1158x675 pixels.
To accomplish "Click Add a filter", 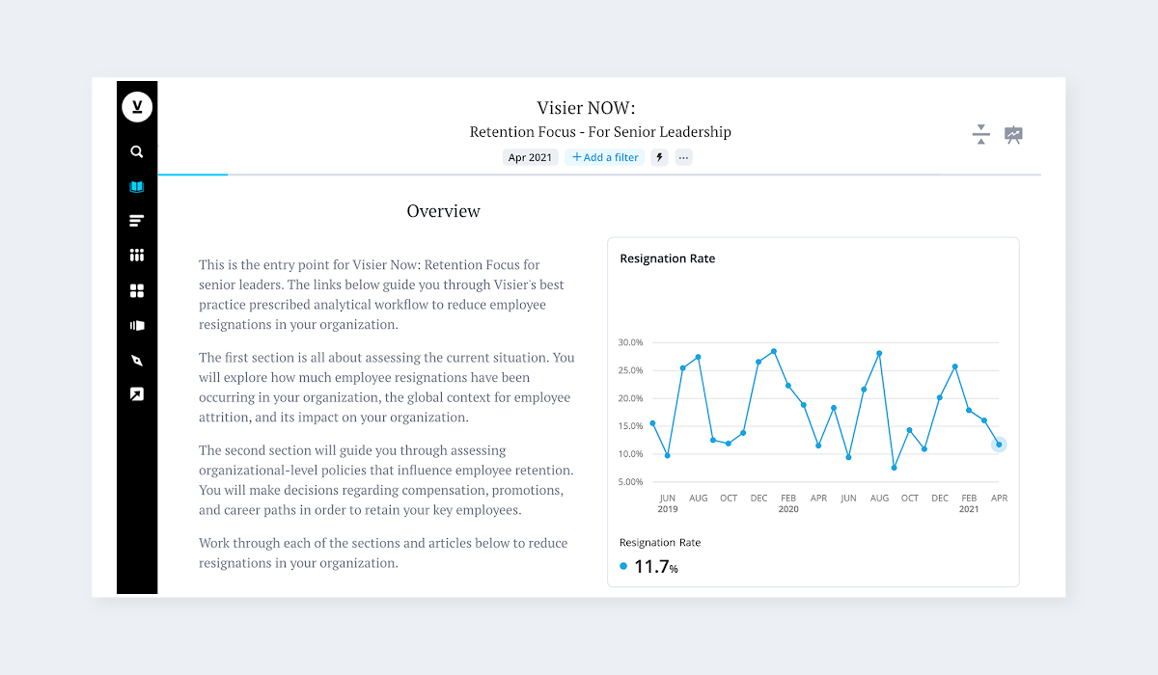I will pos(605,157).
